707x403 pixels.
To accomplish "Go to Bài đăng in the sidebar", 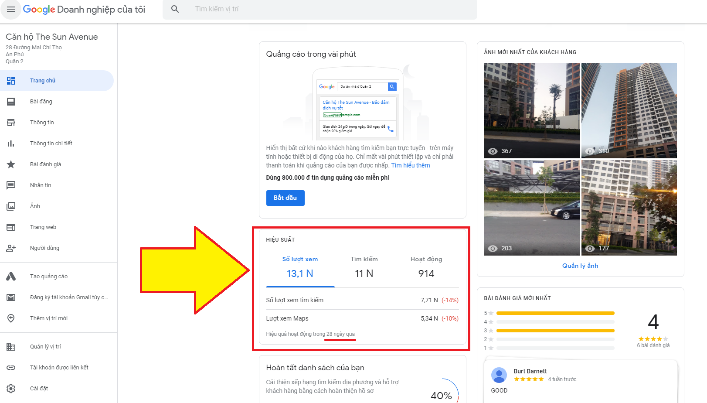I will point(57,102).
